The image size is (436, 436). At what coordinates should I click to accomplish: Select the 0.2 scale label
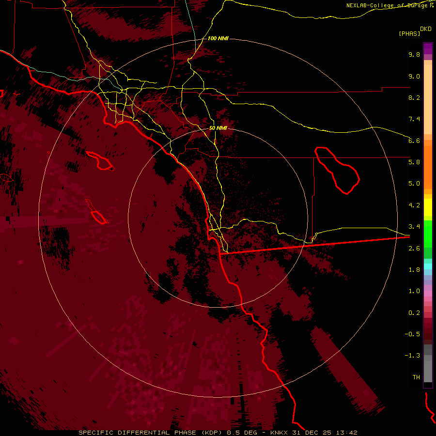click(x=414, y=313)
